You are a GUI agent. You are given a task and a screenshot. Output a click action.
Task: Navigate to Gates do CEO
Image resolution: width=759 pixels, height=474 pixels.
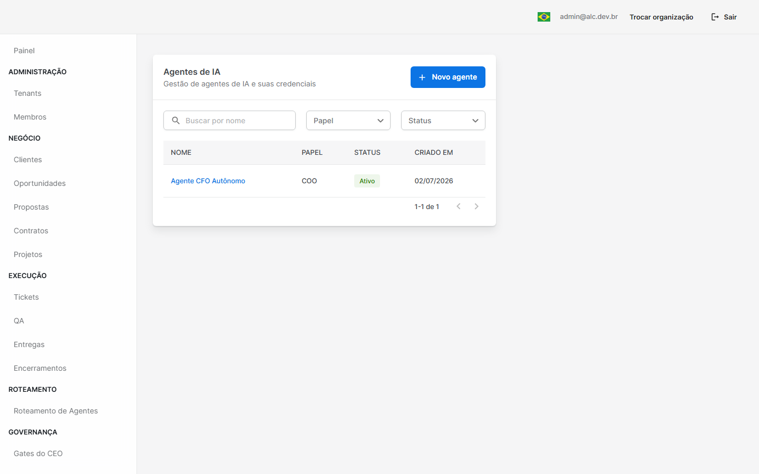point(38,453)
